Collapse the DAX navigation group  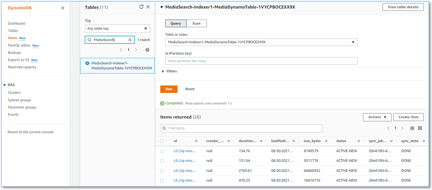(x=5, y=85)
